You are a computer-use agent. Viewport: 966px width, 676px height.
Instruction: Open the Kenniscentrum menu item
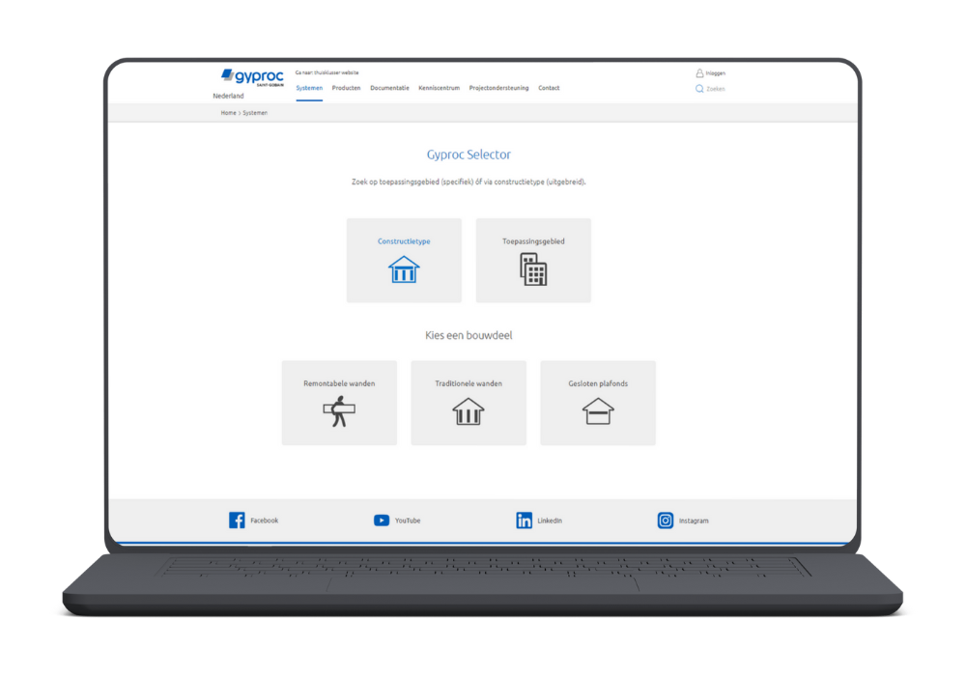pyautogui.click(x=440, y=88)
